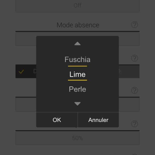Toggle the yellow checkmark on the highlighted row
Viewport: 155px width, 155px height.
click(x=21, y=72)
